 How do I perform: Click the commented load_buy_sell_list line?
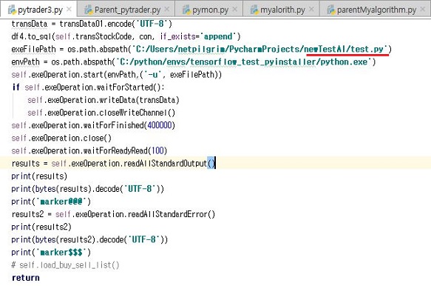(x=65, y=265)
